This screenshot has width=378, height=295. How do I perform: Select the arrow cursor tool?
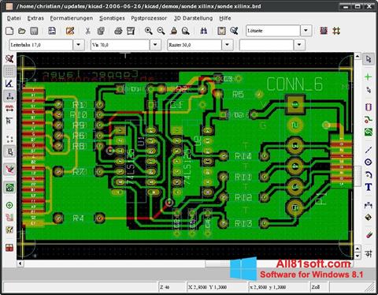(369, 59)
